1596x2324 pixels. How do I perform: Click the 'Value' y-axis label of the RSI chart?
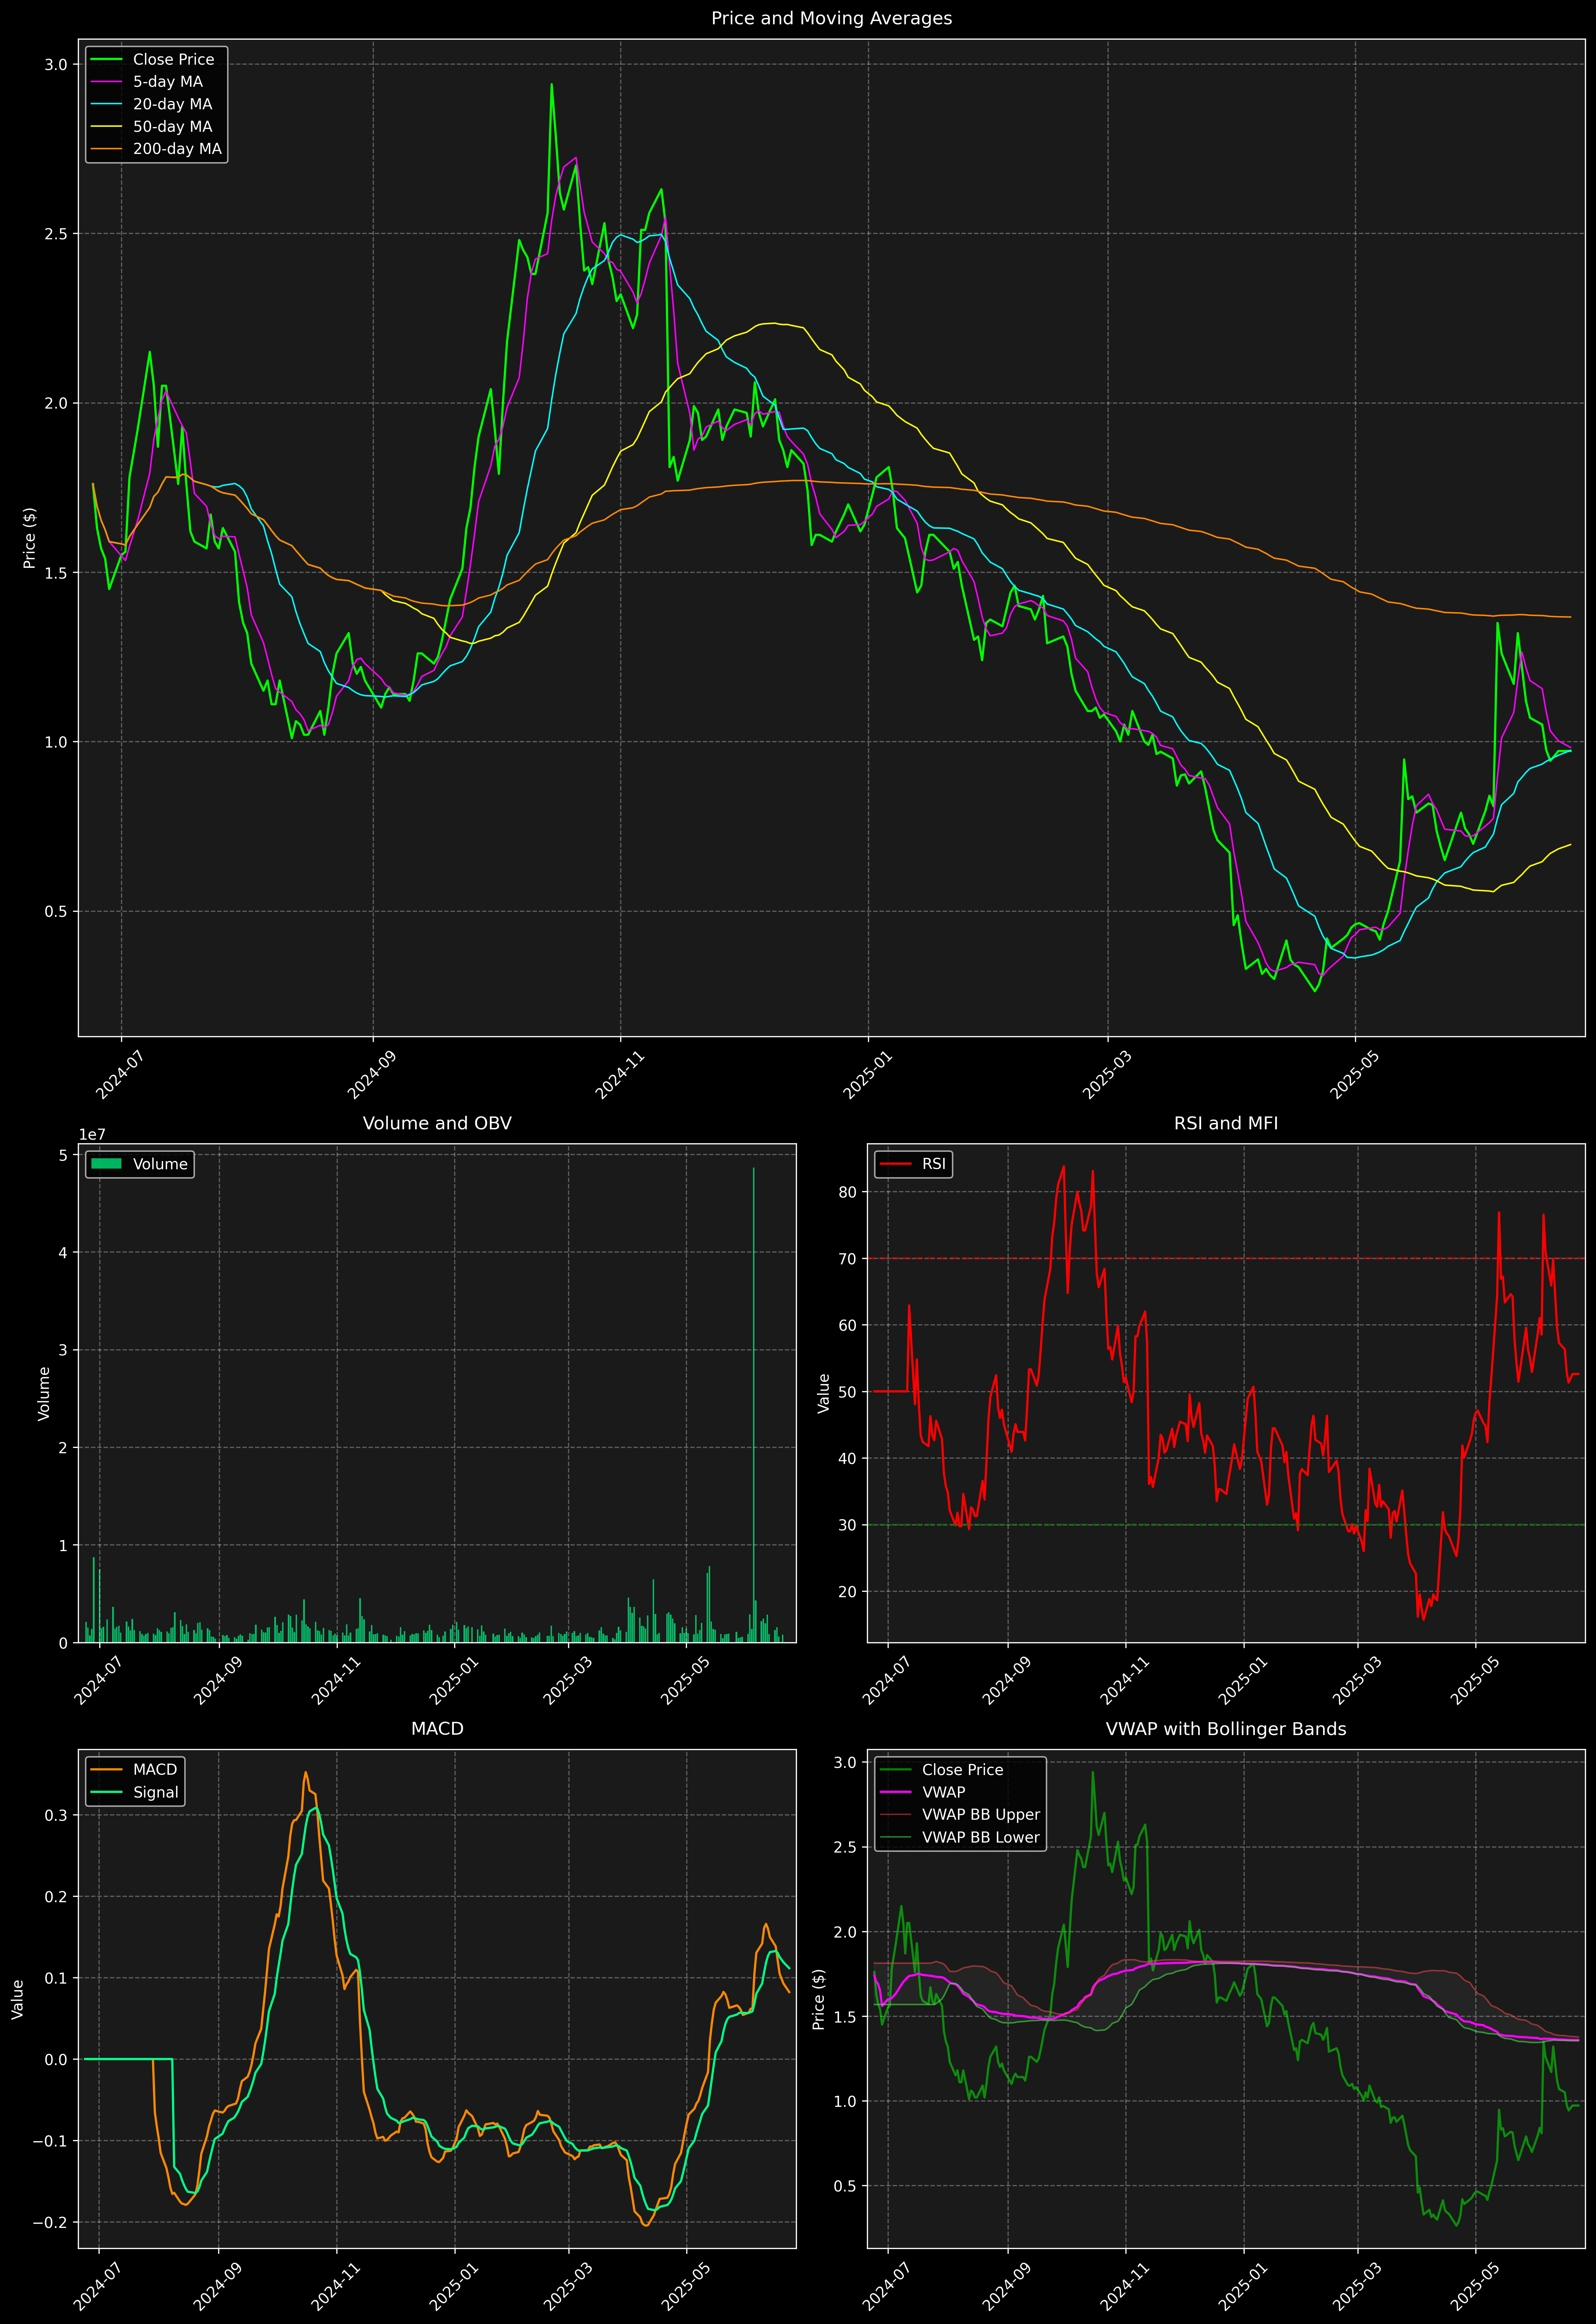tap(824, 1393)
